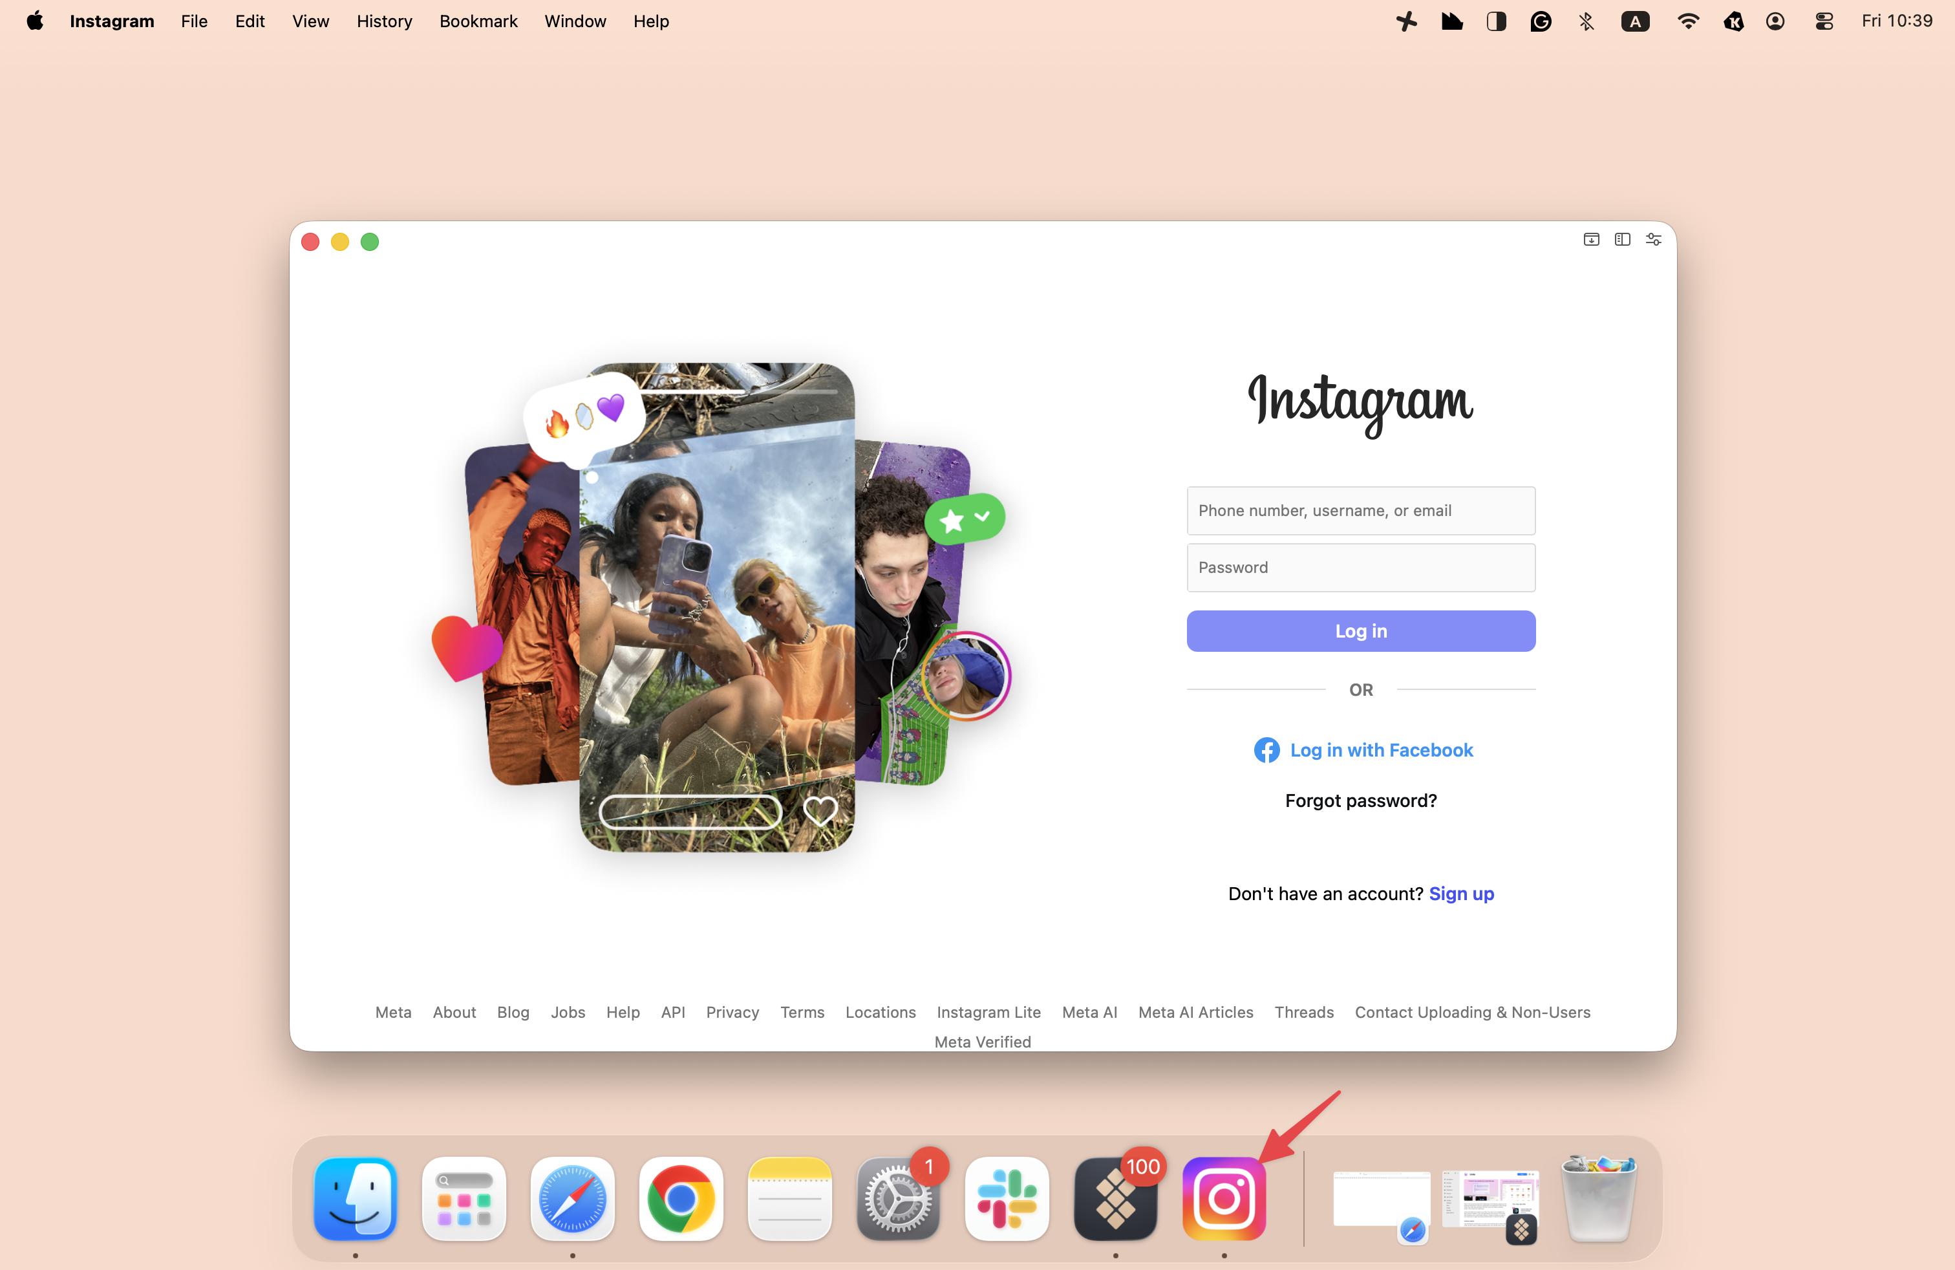
Task: Open the Forgot password link
Action: coord(1360,800)
